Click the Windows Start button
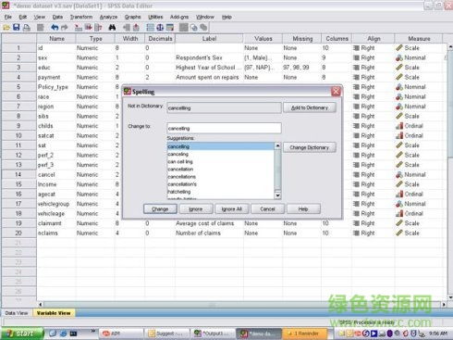 tap(21, 334)
